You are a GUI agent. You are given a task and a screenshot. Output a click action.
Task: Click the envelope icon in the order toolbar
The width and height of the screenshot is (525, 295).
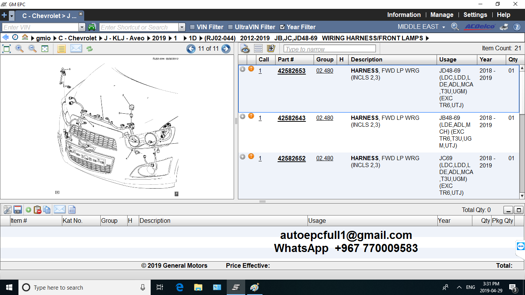pos(60,209)
